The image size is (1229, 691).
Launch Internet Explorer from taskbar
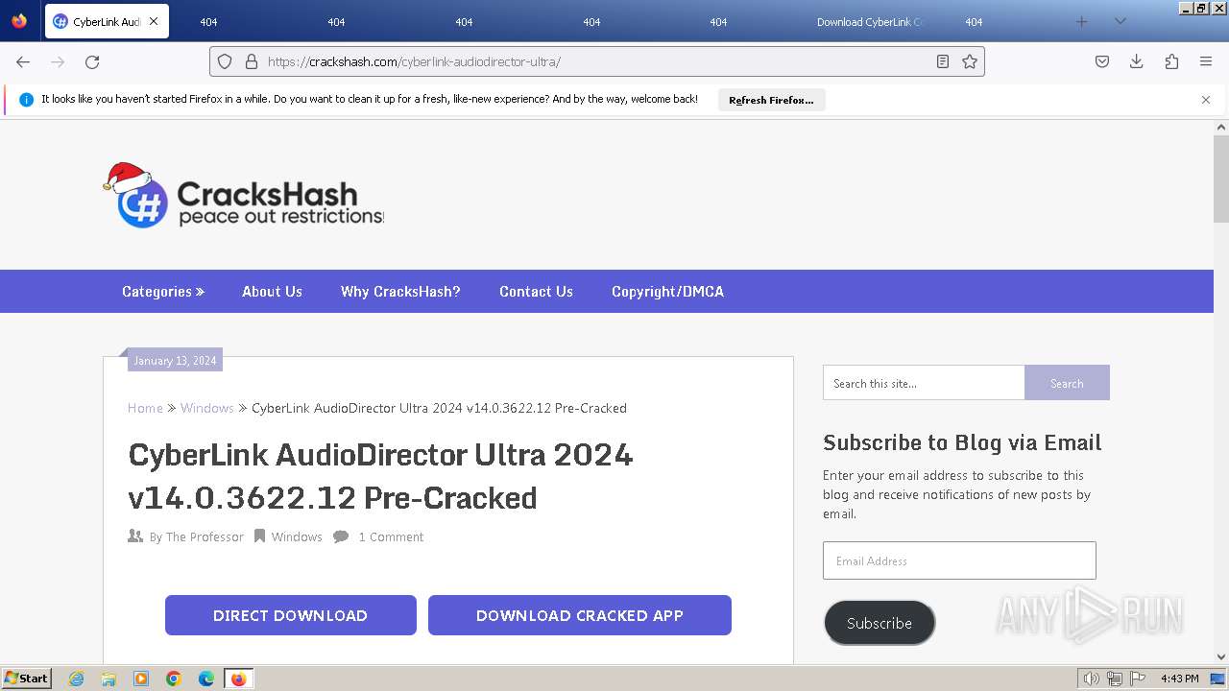point(77,679)
